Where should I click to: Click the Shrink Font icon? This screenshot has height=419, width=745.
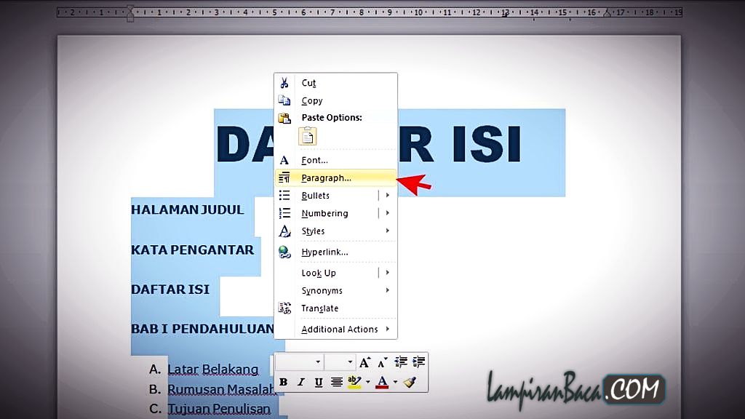tap(383, 362)
